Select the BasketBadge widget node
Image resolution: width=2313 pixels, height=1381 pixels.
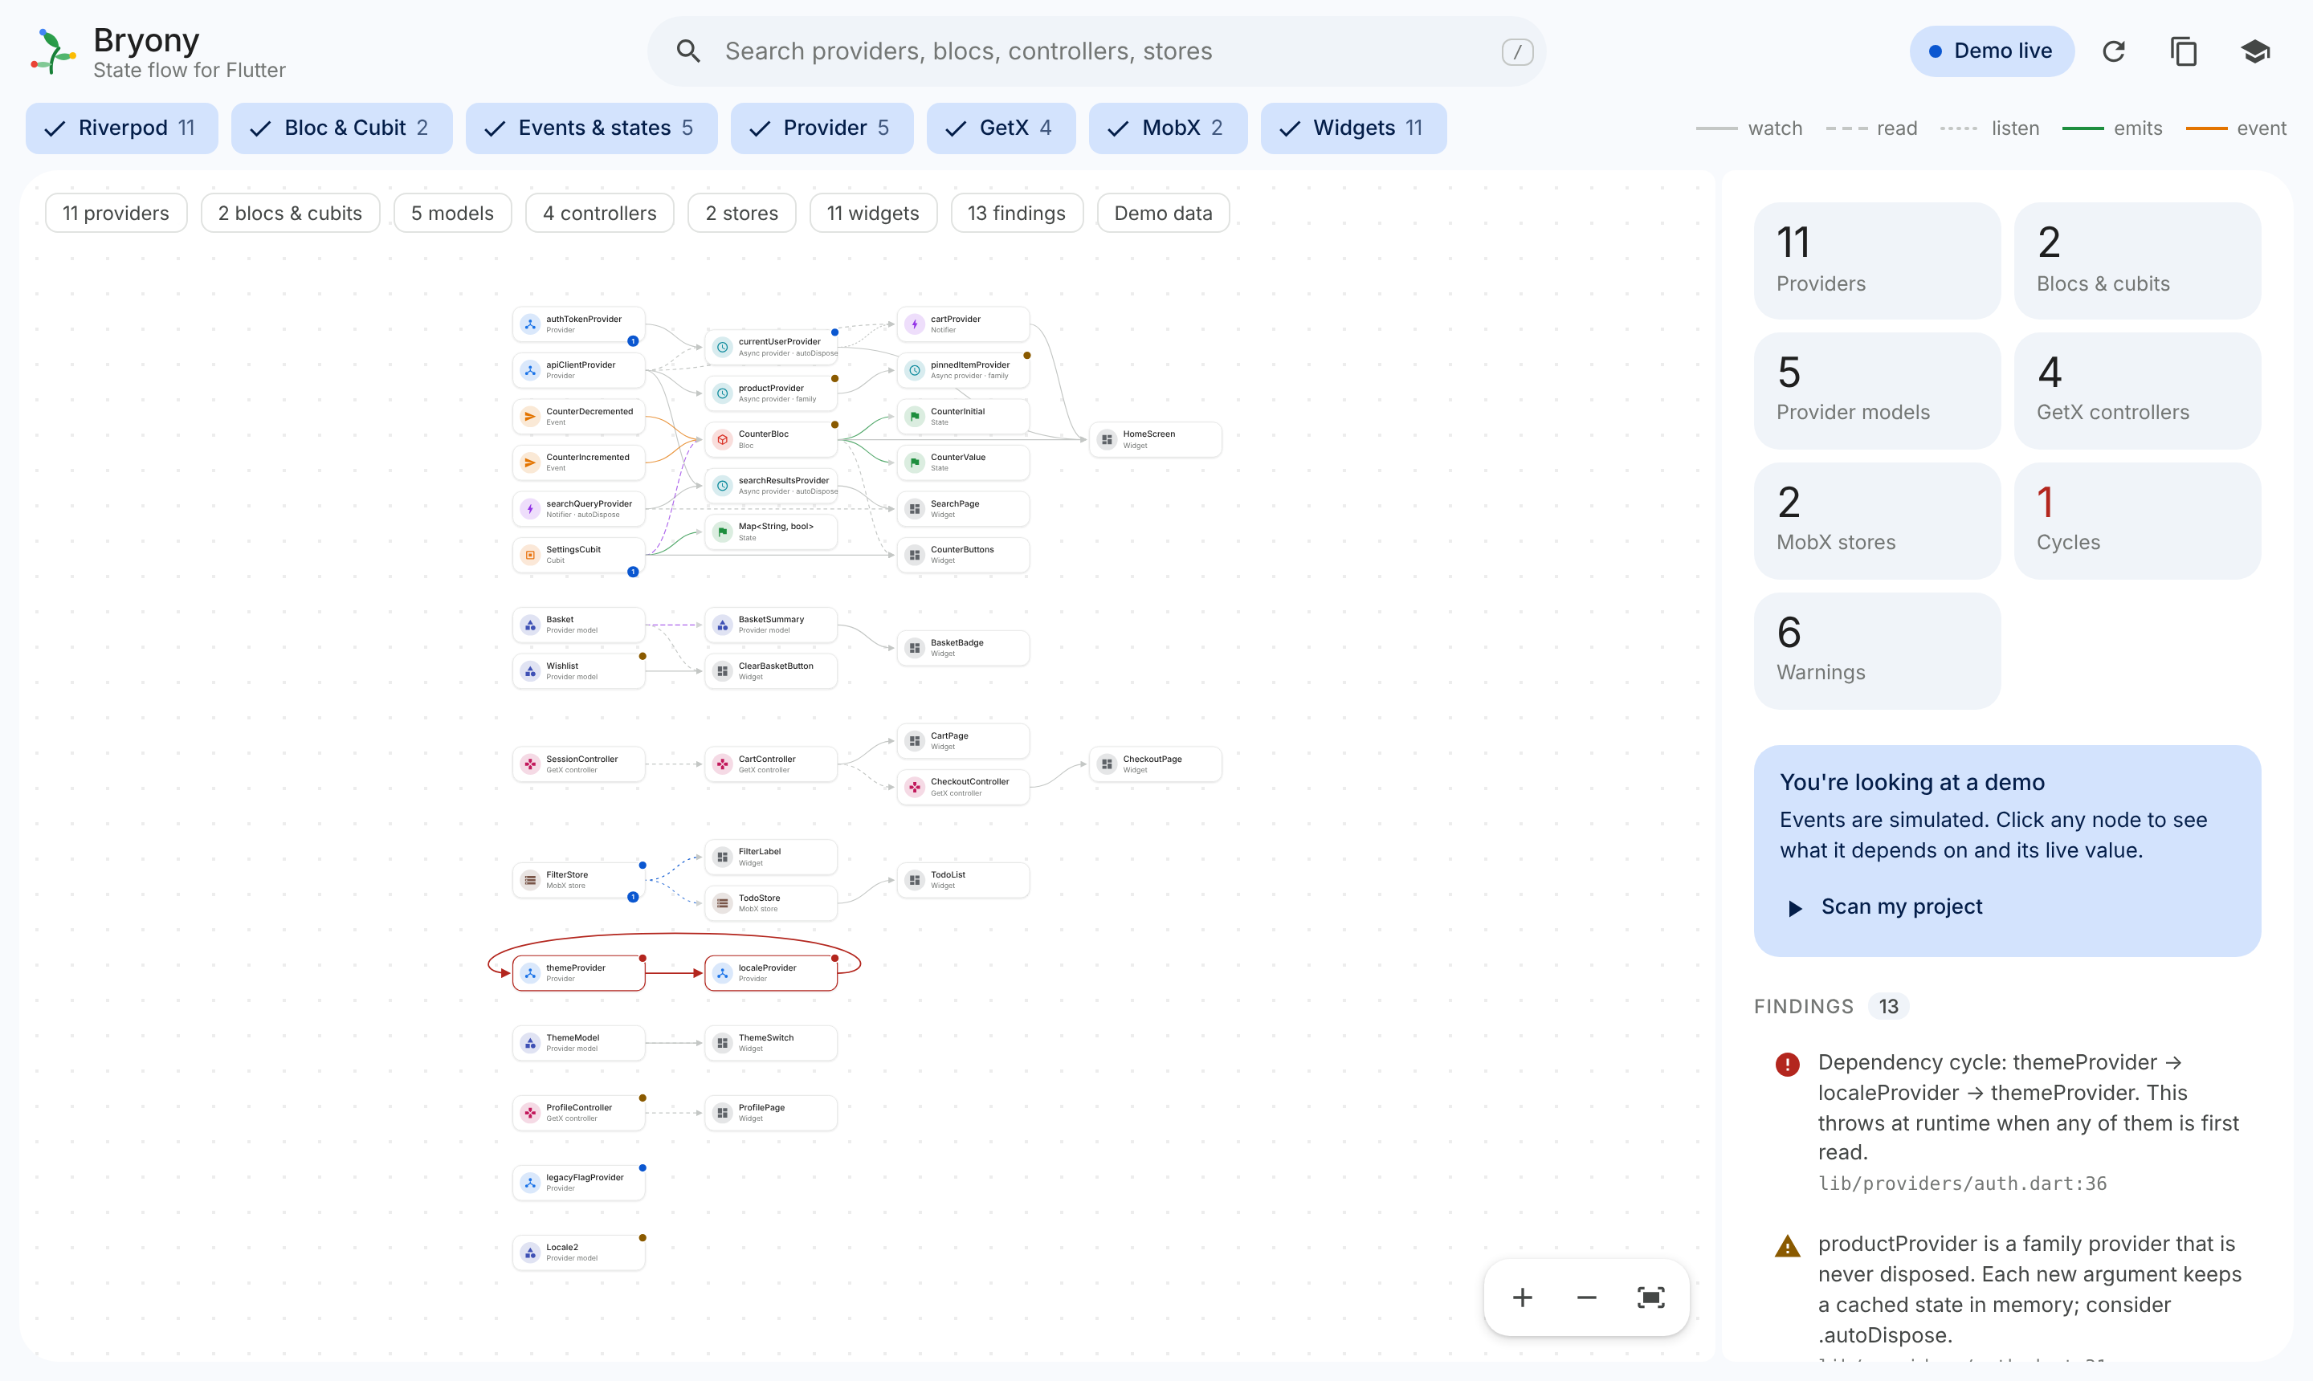964,648
